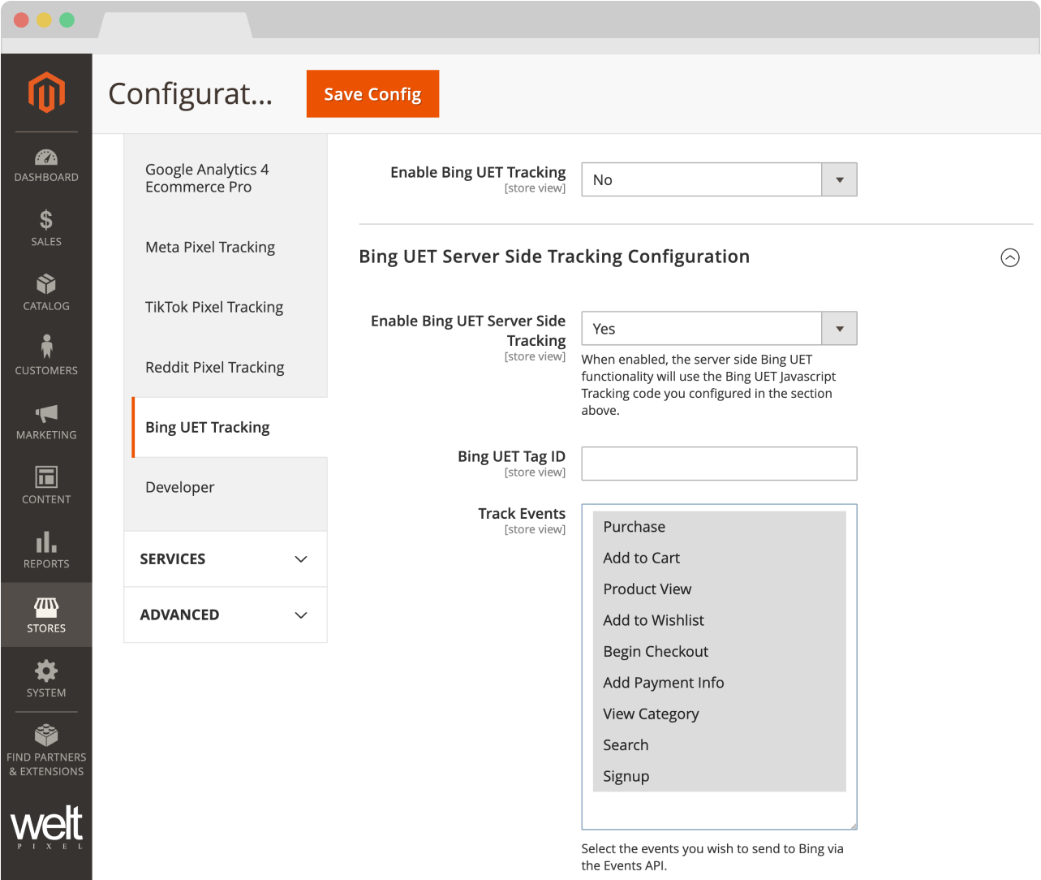Expand the ADVANCED section
The image size is (1041, 880).
pyautogui.click(x=225, y=615)
